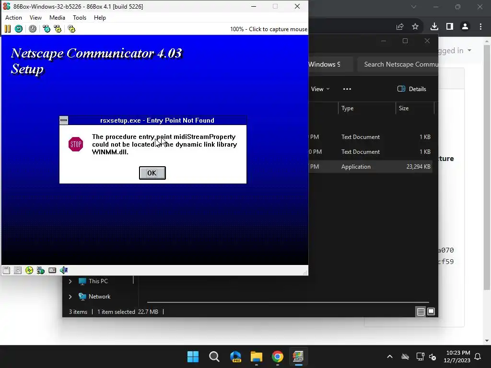Click the first floppy drive status icon
This screenshot has width=491, height=368.
[x=6, y=270]
